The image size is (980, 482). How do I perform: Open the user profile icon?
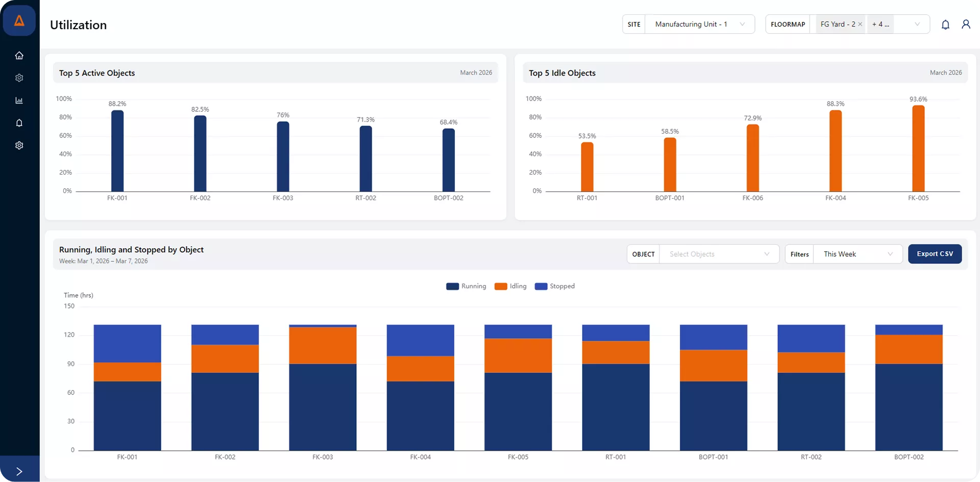(966, 24)
